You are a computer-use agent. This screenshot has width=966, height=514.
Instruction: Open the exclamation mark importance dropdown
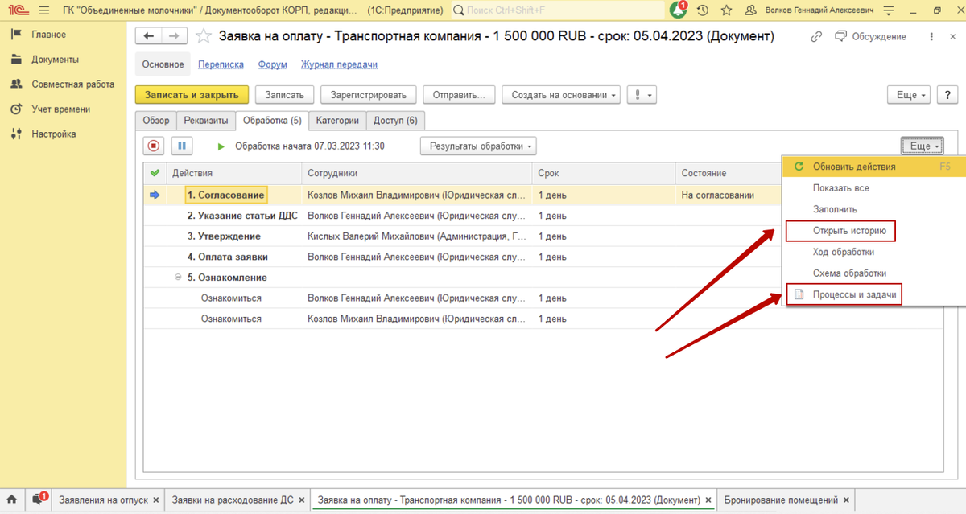point(642,95)
